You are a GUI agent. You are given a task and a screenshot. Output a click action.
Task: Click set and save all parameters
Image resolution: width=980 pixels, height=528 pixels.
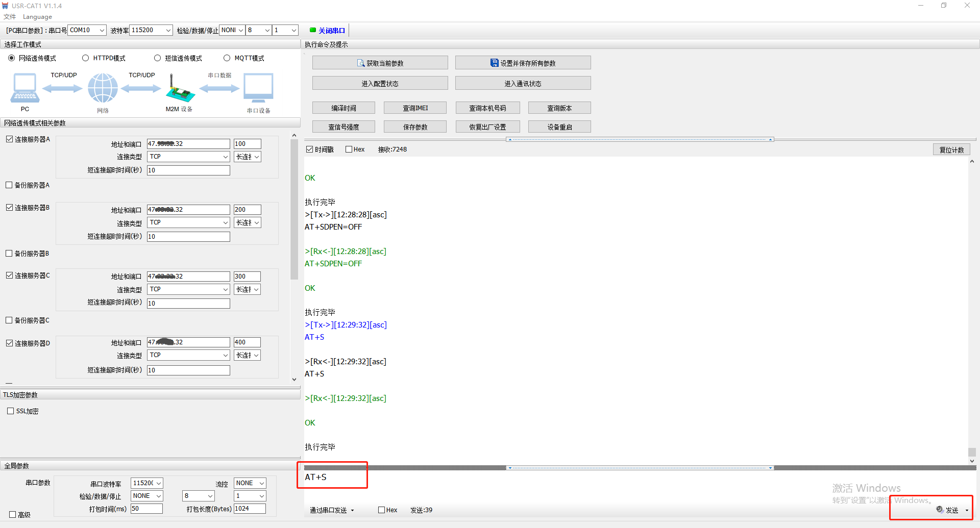pyautogui.click(x=523, y=63)
